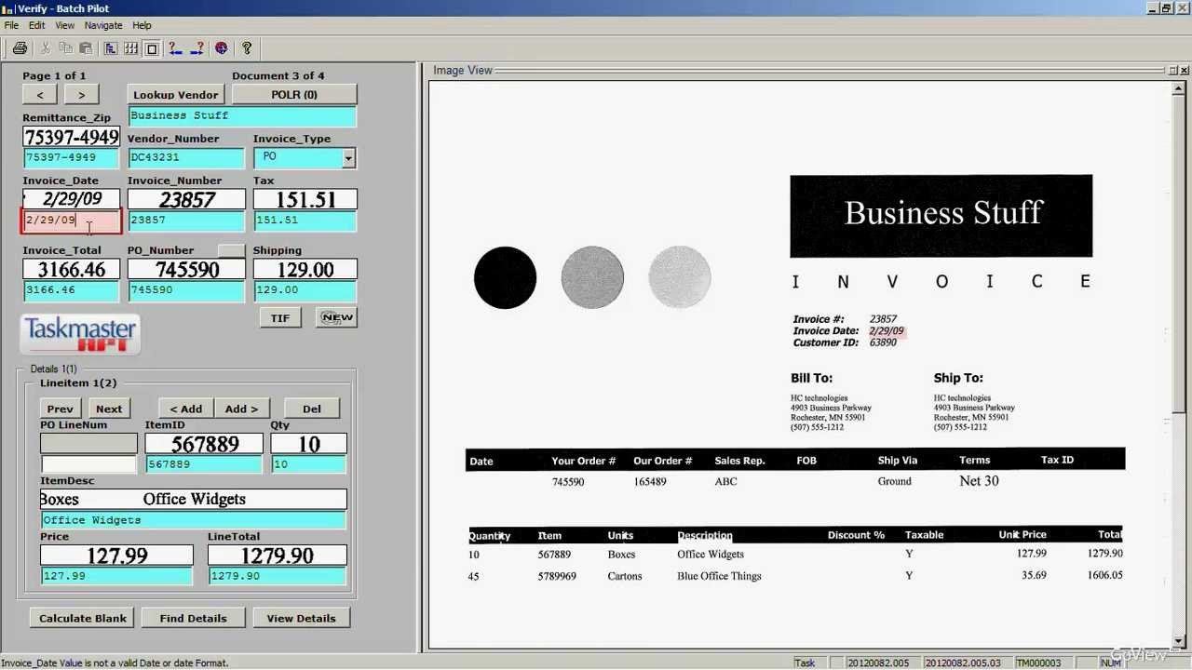Go to previous page with < button
This screenshot has width=1192, height=670.
pos(40,94)
